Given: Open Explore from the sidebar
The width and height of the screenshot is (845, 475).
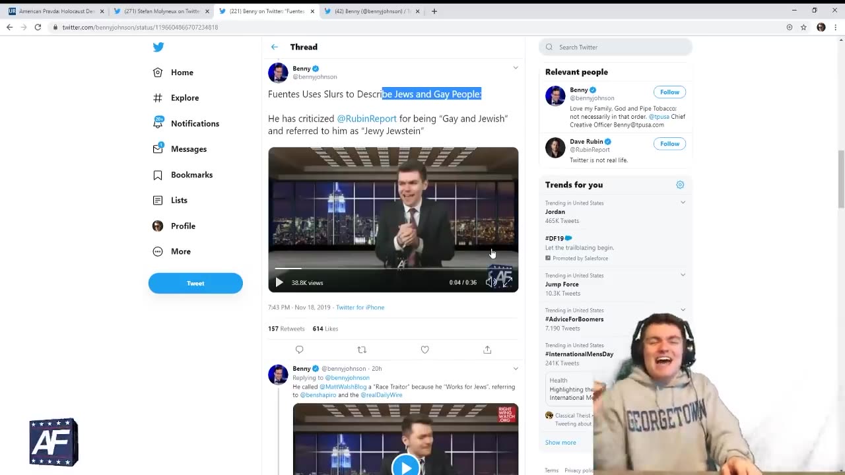Looking at the screenshot, I should 176,98.
